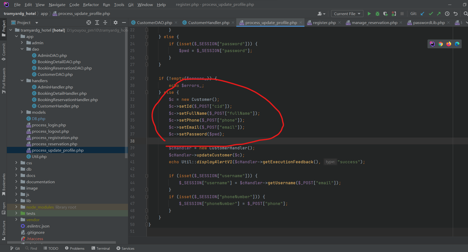
Task: Start debugging with the bug icon
Action: point(377,14)
